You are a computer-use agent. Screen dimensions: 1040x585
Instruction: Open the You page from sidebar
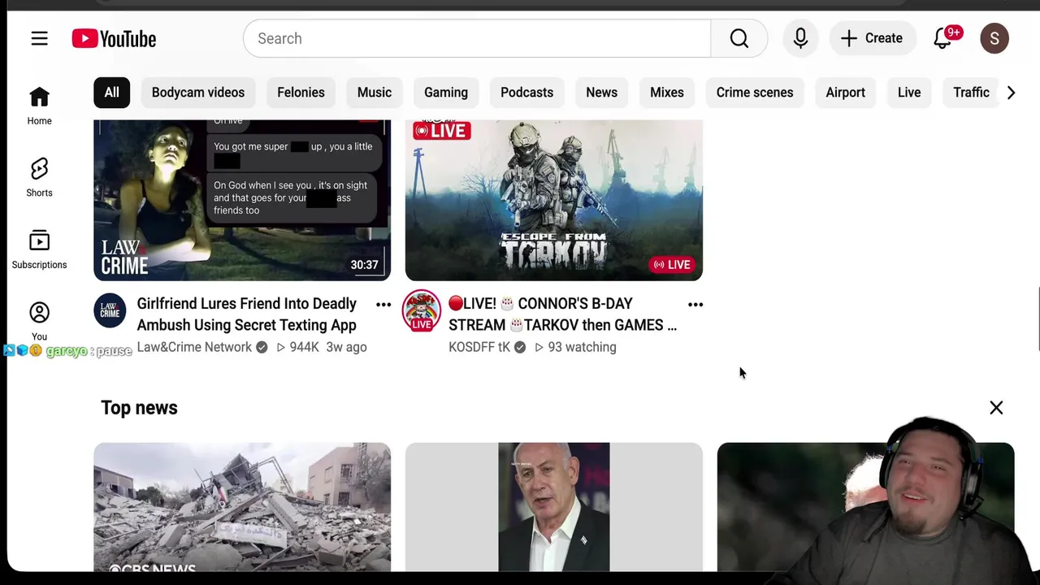(x=39, y=321)
